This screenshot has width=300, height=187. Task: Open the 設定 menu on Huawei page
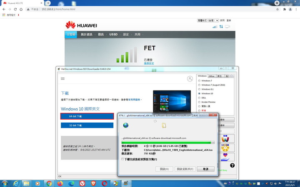[126, 34]
